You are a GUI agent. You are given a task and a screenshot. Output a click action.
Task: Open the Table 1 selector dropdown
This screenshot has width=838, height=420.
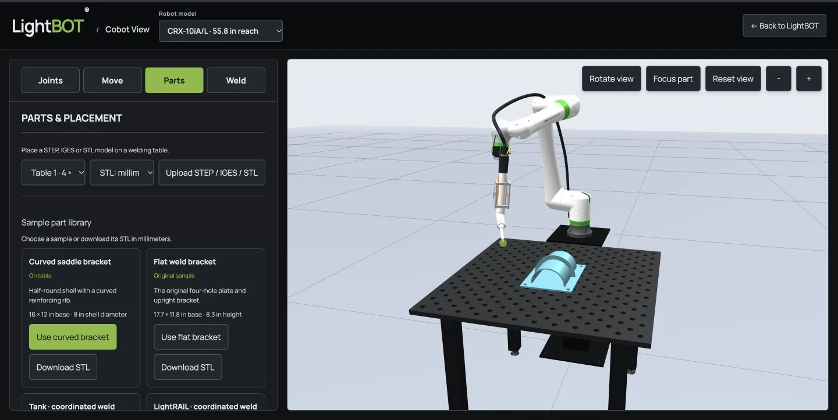pyautogui.click(x=54, y=173)
